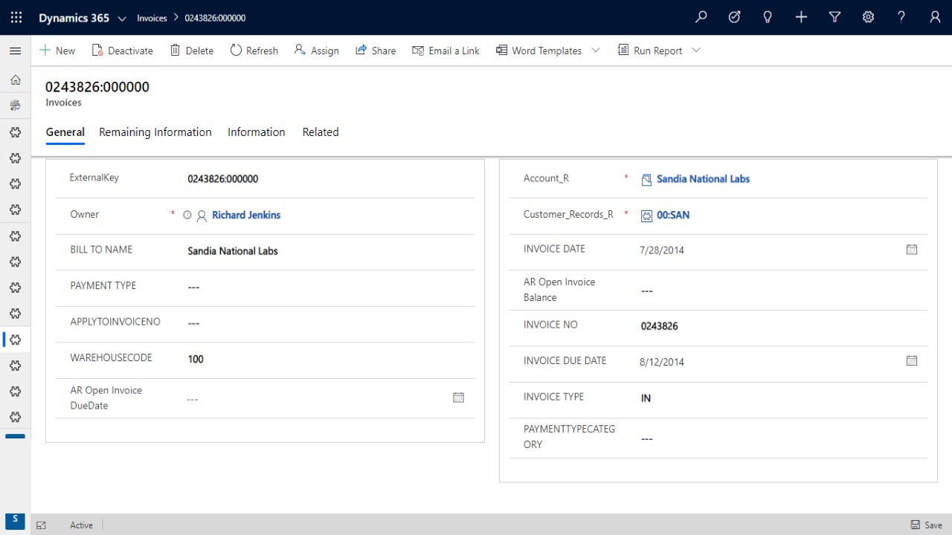Click Deactivate in command bar

[123, 51]
